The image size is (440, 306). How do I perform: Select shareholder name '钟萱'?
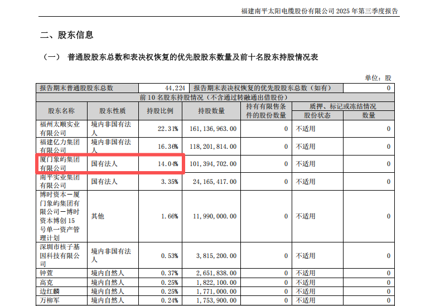coord(46,273)
